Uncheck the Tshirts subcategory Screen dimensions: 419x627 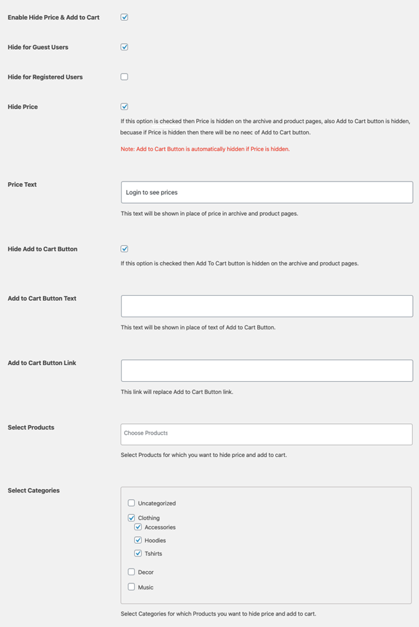[x=138, y=554]
